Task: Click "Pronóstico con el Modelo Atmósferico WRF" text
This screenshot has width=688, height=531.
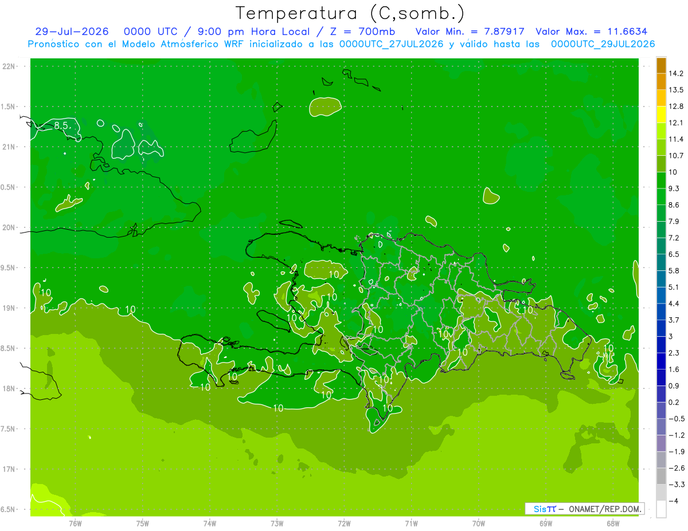Action: (x=138, y=44)
